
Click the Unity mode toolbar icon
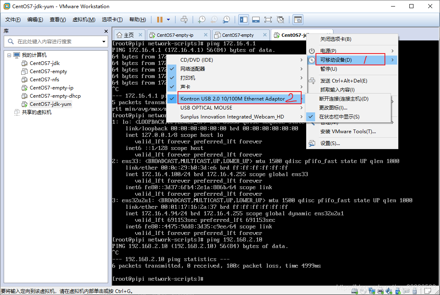pos(280,19)
